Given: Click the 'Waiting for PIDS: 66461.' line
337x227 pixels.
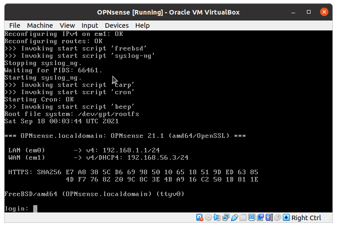Looking at the screenshot, I should [53, 70].
